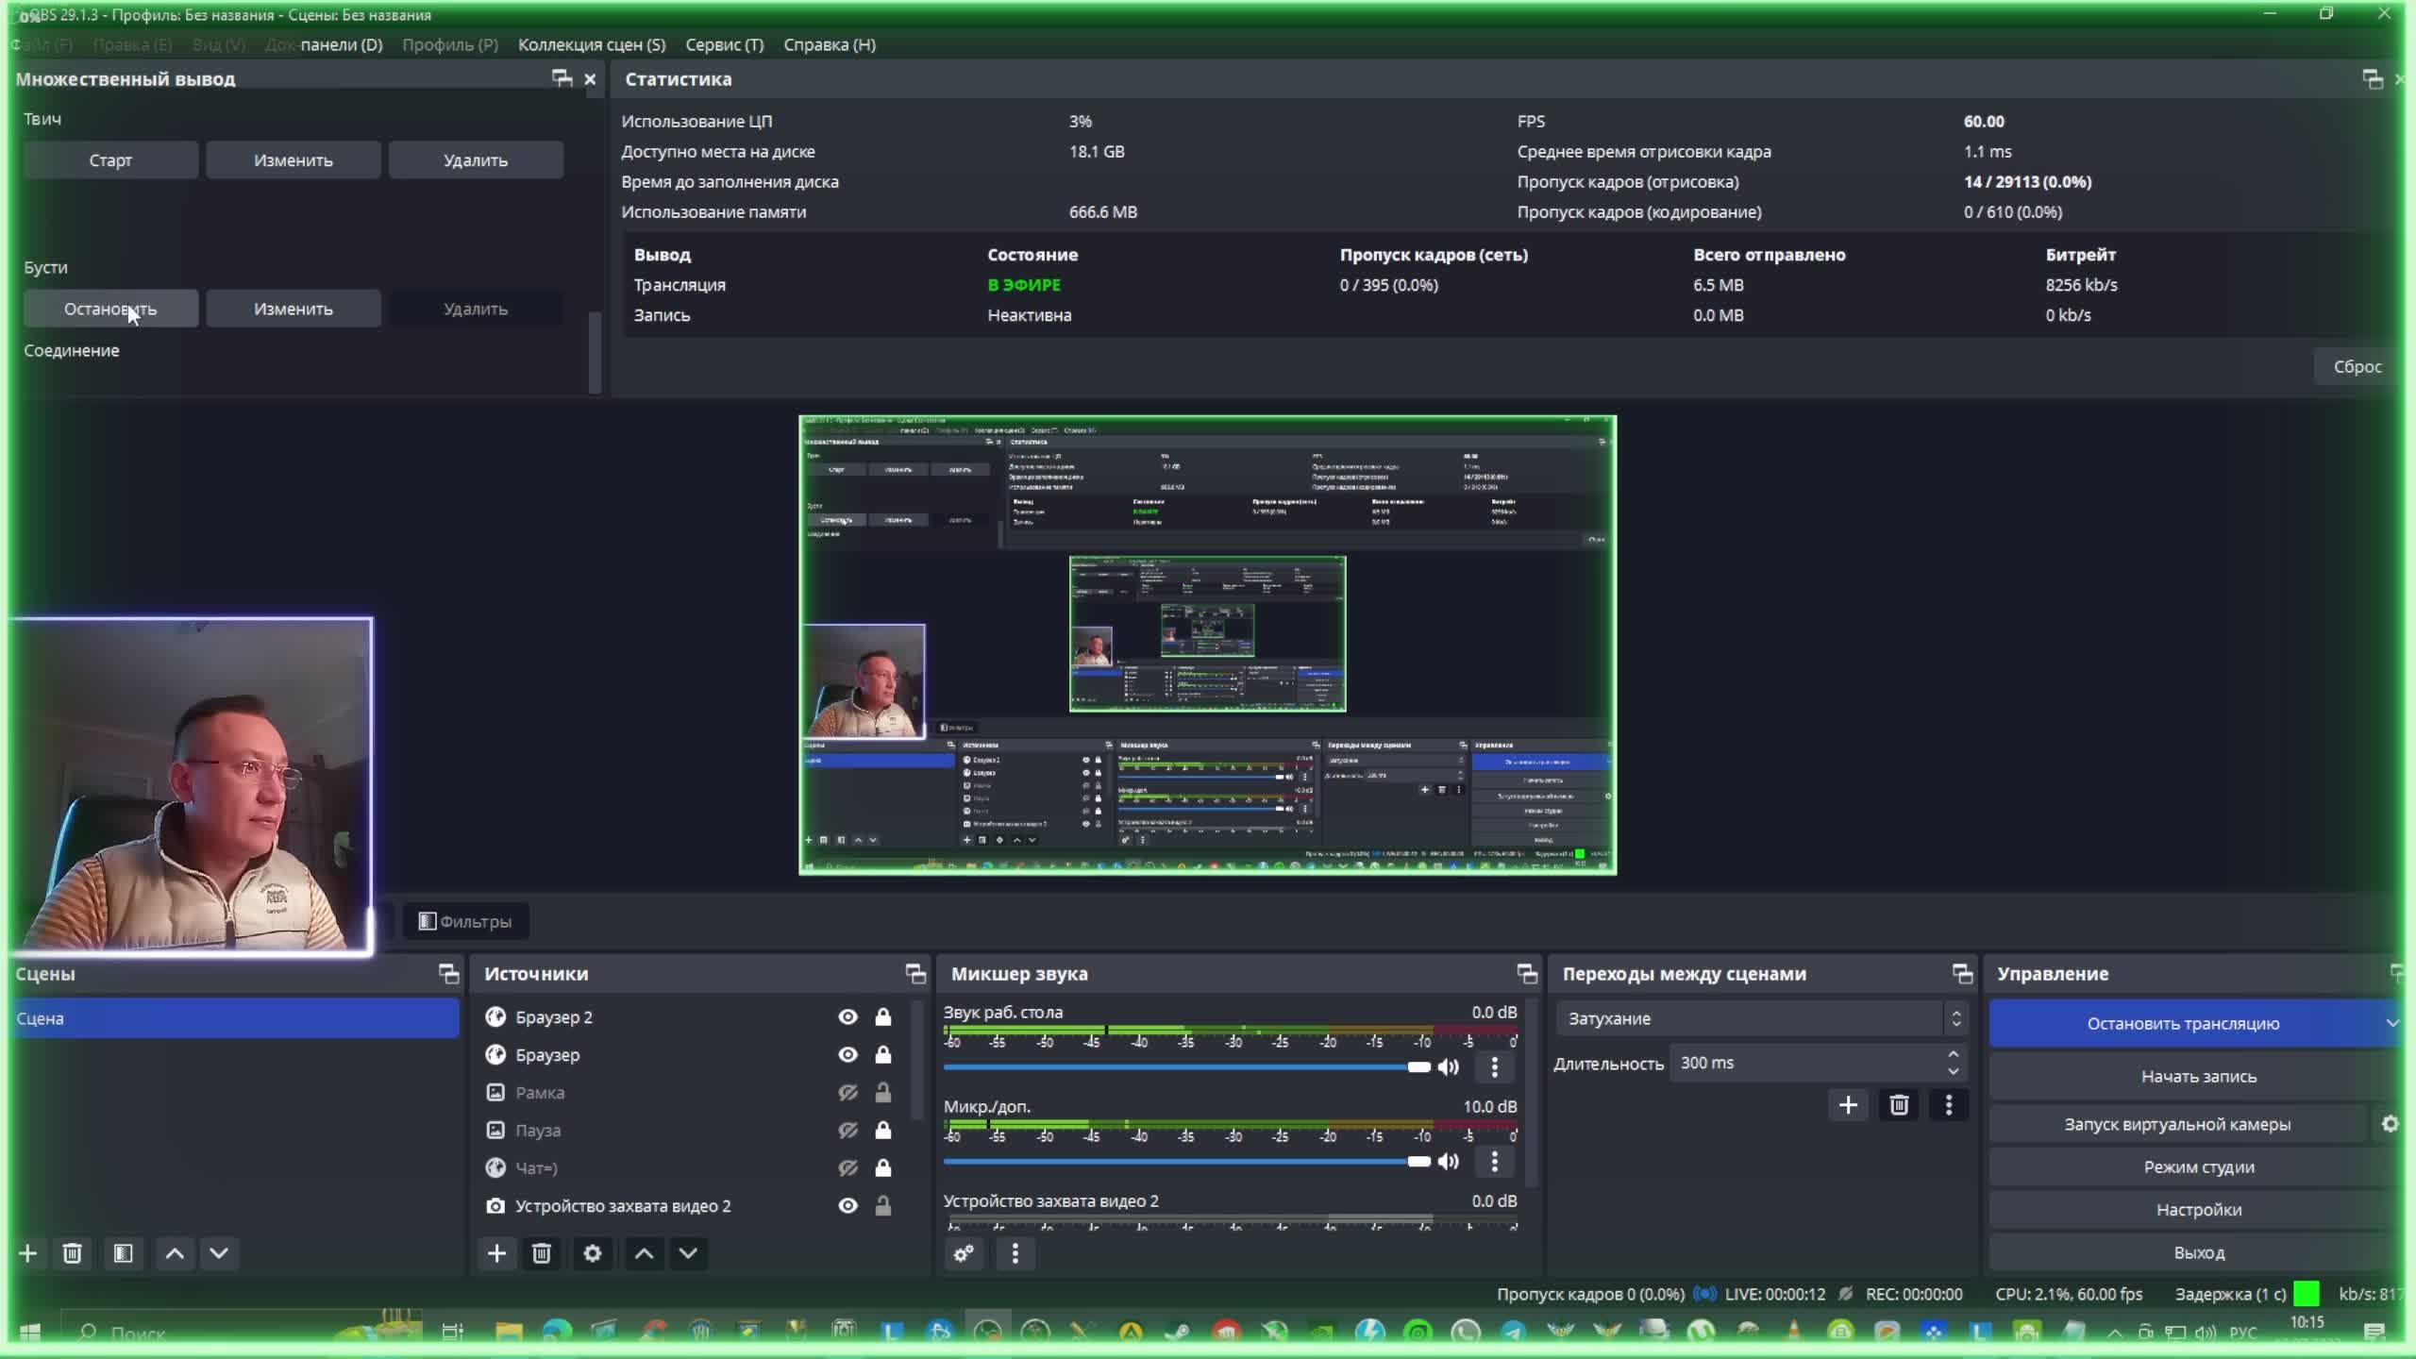Open the Коллекция сцен (S) menu
Image resolution: width=2416 pixels, height=1359 pixels.
[x=591, y=44]
